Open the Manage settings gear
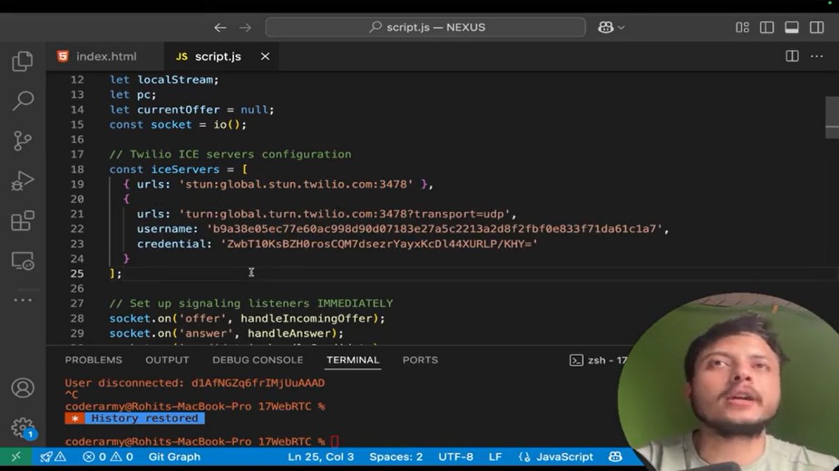This screenshot has width=839, height=471. pos(22,428)
